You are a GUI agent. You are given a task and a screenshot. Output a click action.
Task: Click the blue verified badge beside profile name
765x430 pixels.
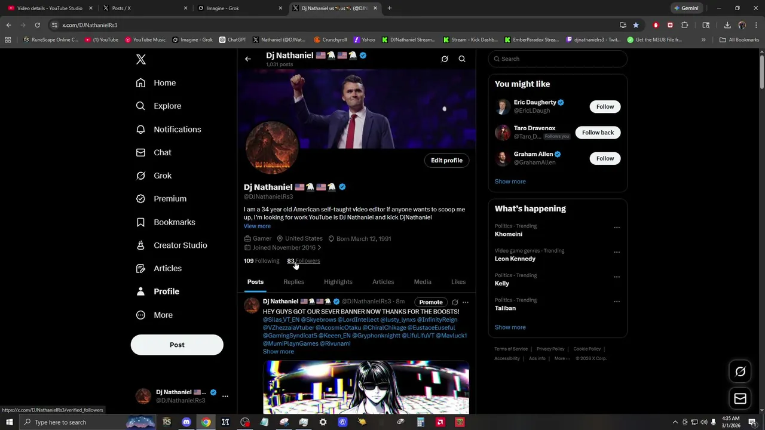coord(342,187)
